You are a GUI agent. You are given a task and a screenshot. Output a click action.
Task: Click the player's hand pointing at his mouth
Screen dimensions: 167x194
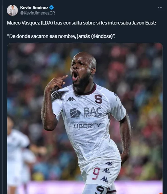click(58, 82)
